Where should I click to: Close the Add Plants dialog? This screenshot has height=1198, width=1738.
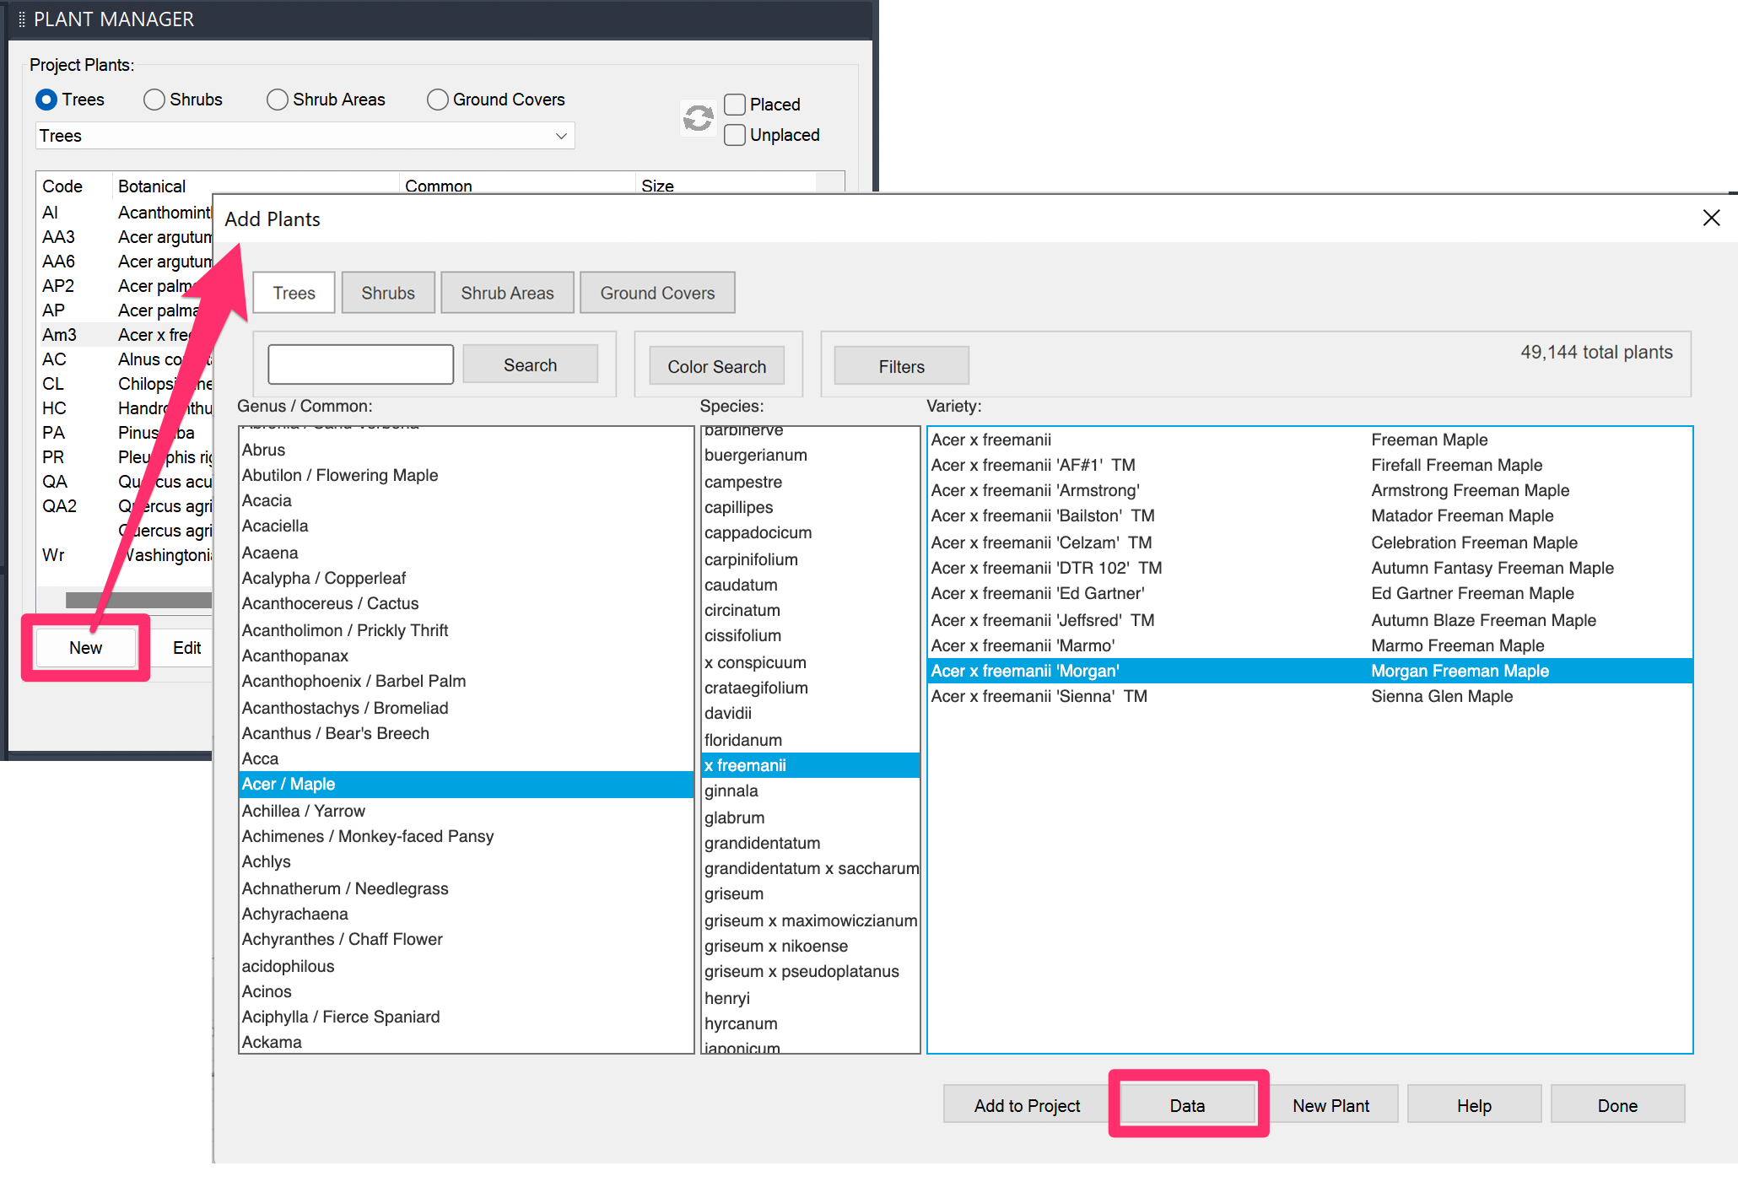pyautogui.click(x=1711, y=218)
